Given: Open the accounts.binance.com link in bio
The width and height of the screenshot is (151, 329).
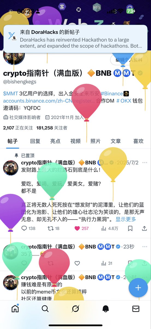Looking at the screenshot, I should click(49, 101).
